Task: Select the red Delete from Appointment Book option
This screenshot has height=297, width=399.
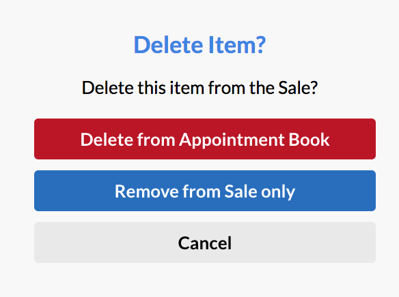Action: point(205,139)
